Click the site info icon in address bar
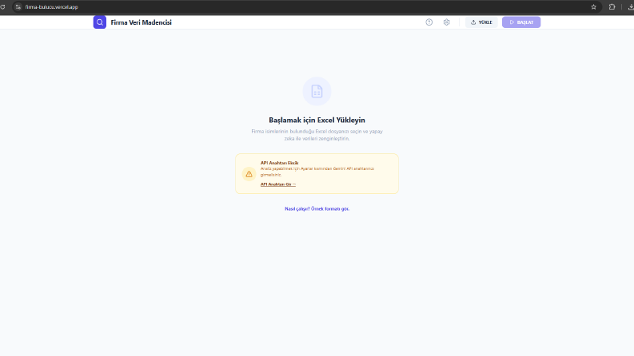Viewport: 634px width, 356px height. (x=18, y=7)
